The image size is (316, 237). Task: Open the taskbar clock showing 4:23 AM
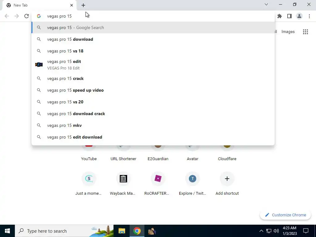tap(289, 231)
